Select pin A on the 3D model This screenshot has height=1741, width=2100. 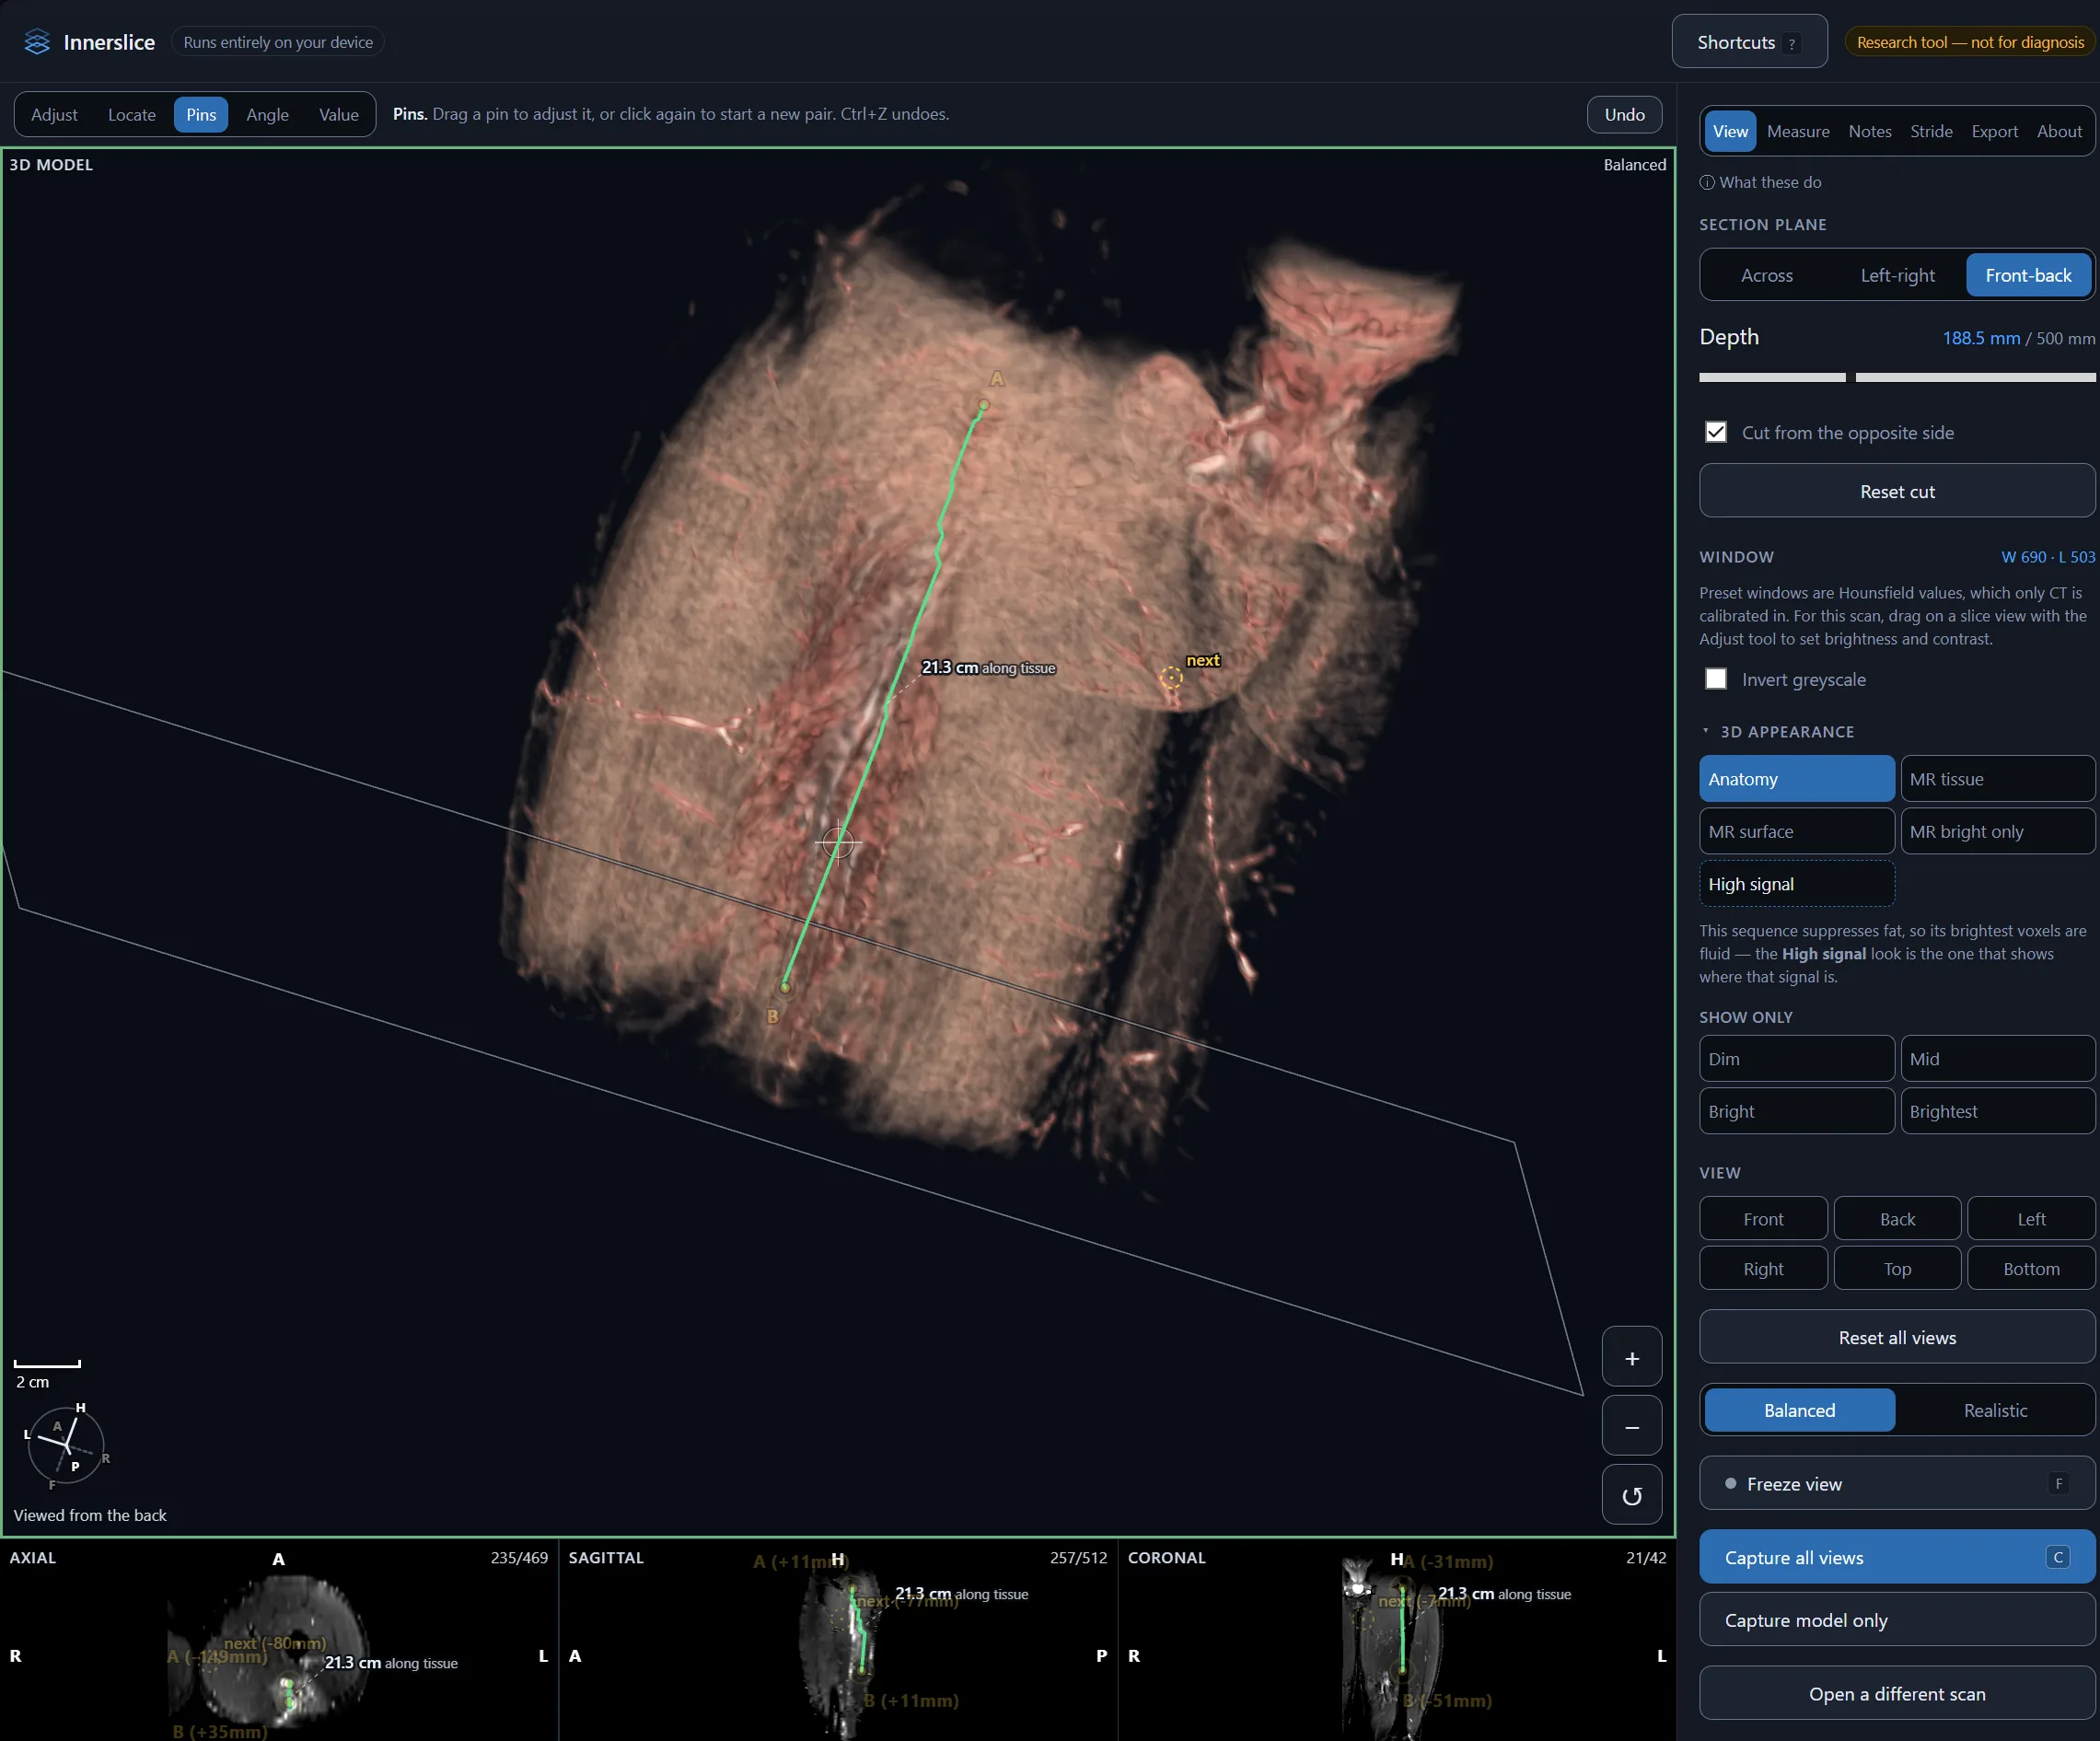pos(984,405)
